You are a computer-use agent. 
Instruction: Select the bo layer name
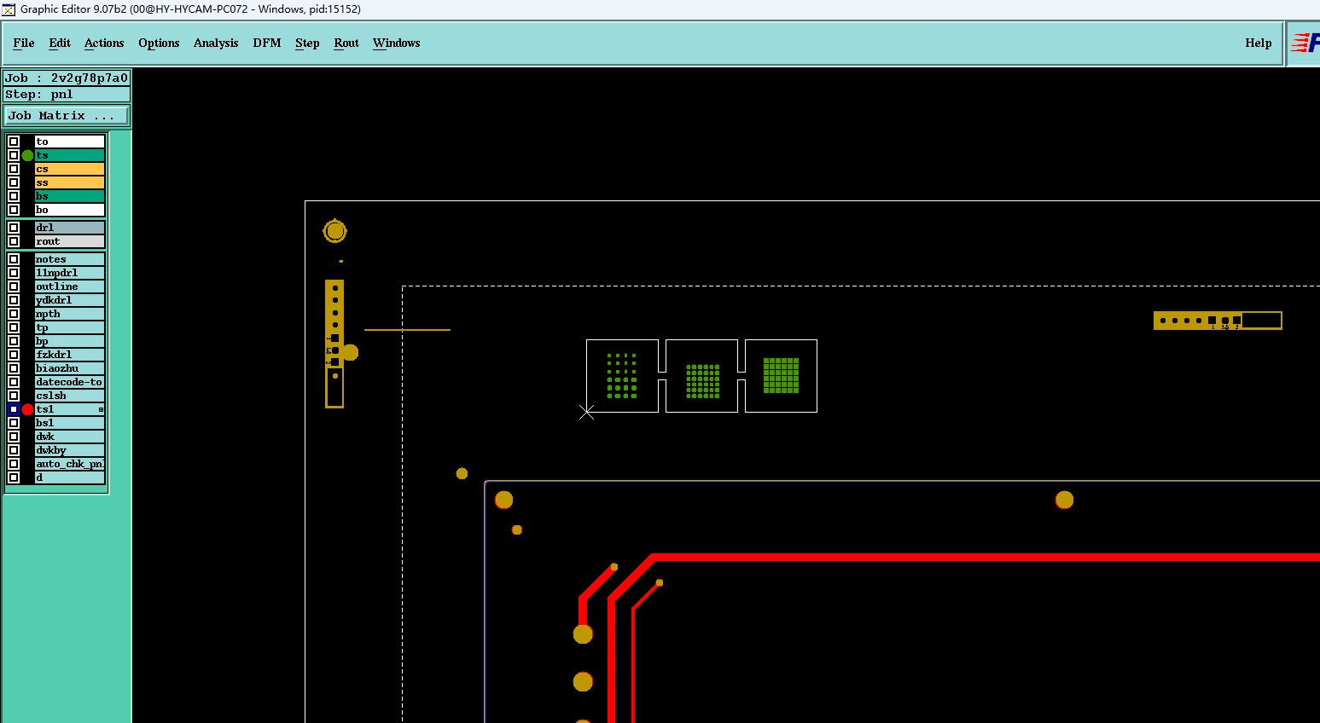click(x=69, y=210)
